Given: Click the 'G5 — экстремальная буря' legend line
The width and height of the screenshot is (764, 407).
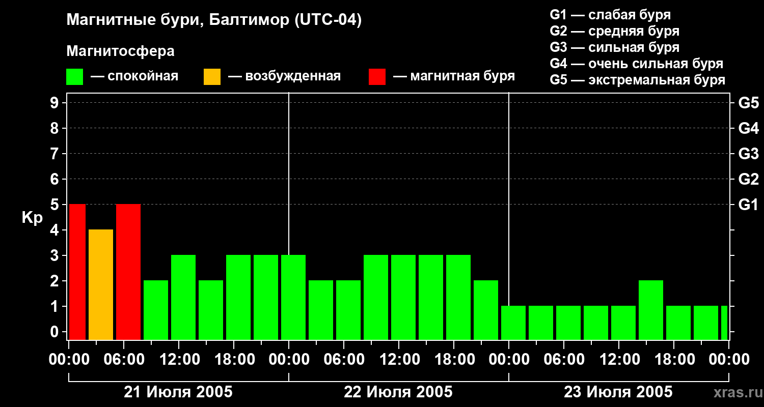Looking at the screenshot, I should [x=638, y=80].
